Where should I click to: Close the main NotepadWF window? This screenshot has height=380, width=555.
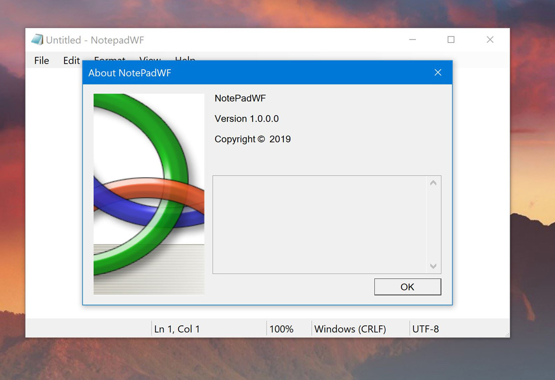(x=490, y=40)
